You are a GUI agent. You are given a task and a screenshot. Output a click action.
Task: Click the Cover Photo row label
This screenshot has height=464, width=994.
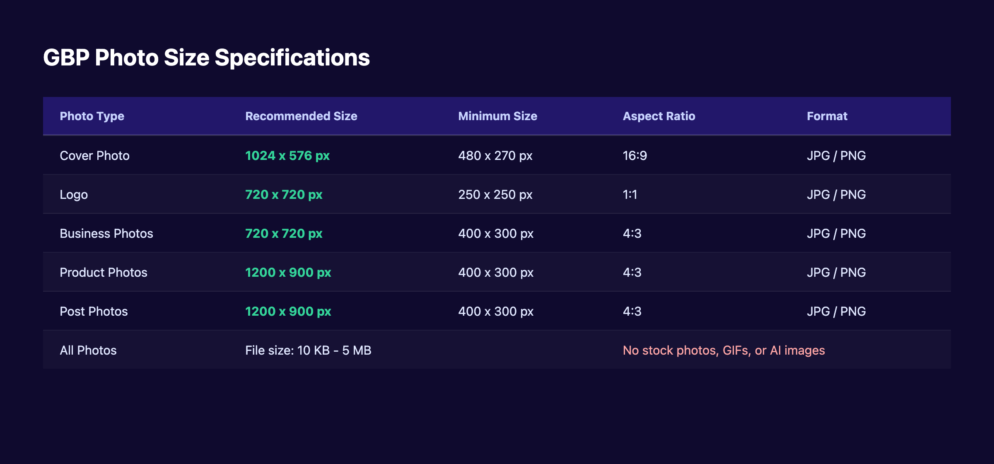click(94, 155)
